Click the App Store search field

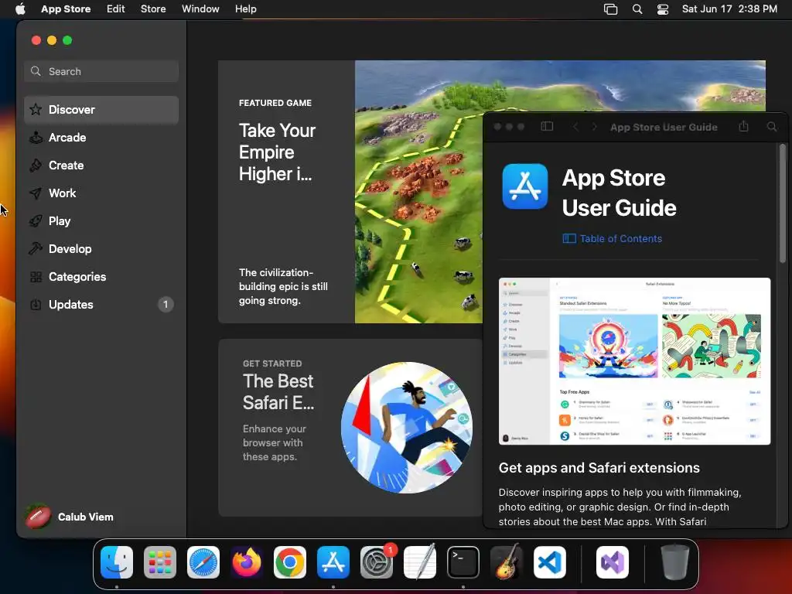[x=101, y=71]
